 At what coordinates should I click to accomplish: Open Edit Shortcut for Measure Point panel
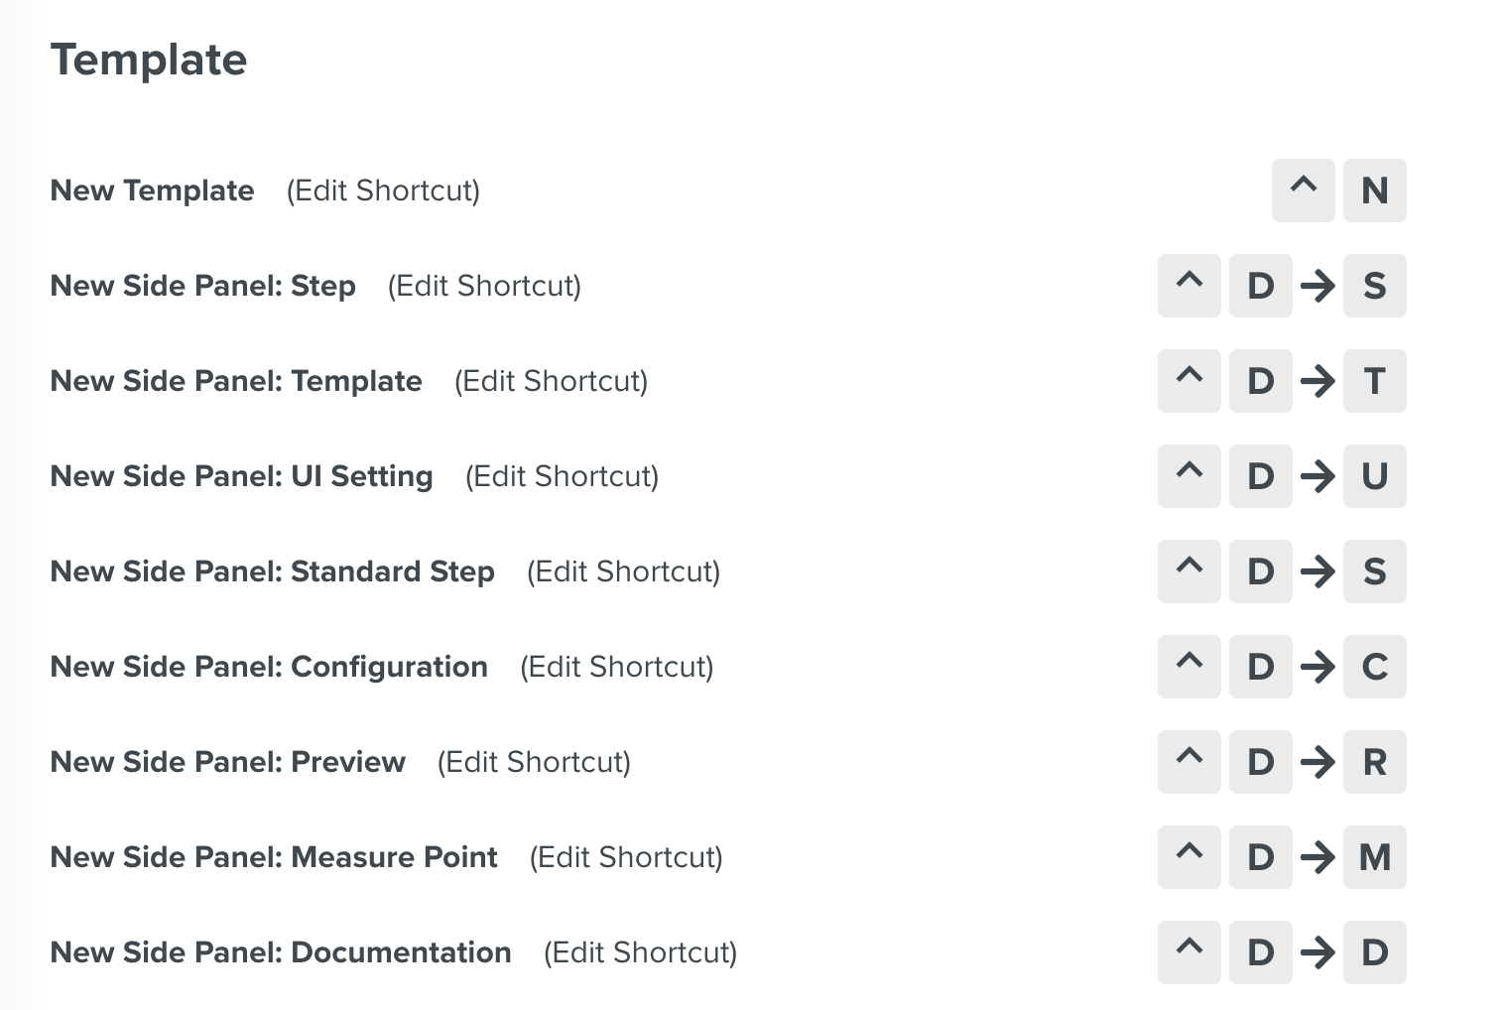tap(626, 857)
